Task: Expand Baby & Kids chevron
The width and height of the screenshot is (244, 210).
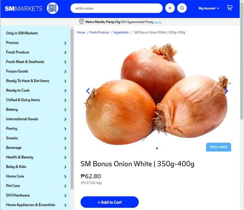Action: click(x=65, y=167)
